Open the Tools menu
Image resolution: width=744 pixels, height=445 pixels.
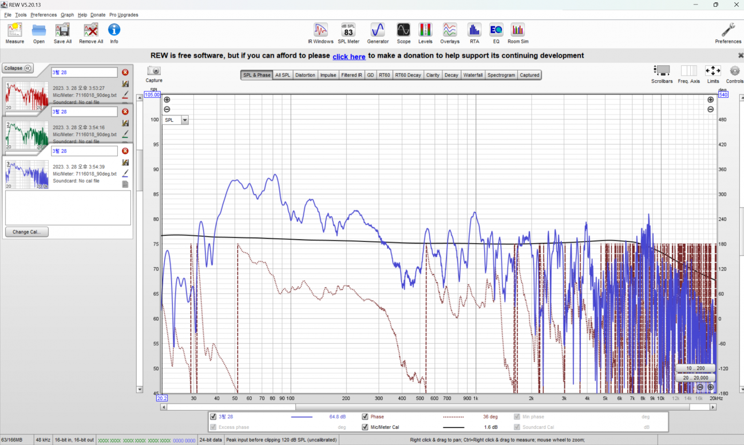coord(21,15)
